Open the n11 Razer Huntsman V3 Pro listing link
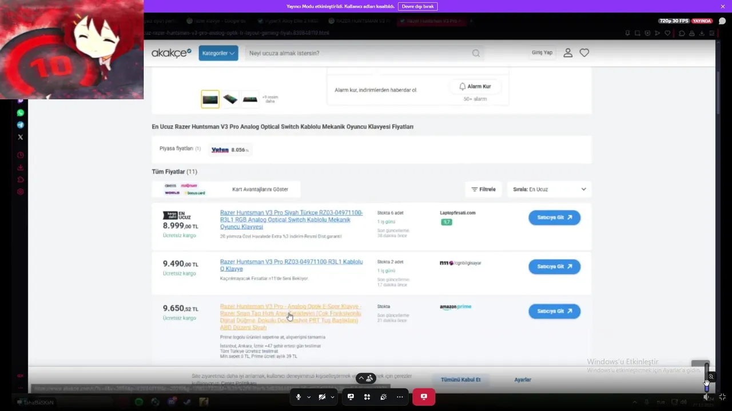 [x=292, y=265]
